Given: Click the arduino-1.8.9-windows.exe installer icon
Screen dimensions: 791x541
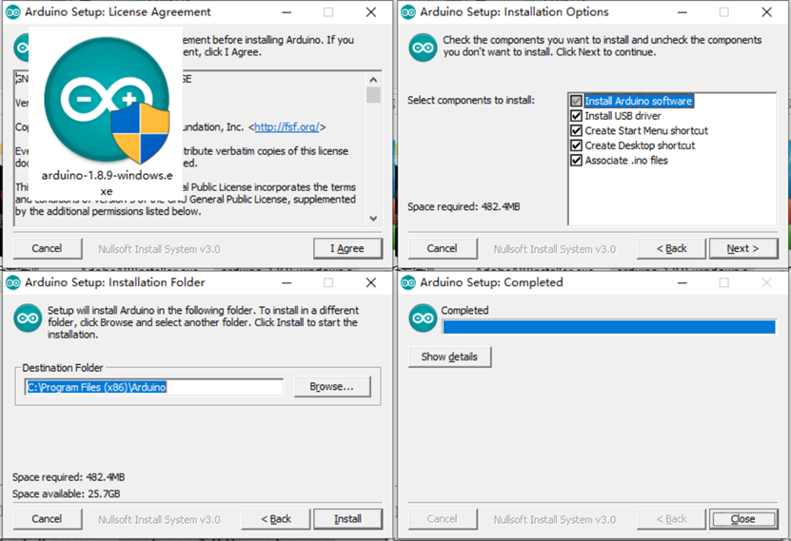Looking at the screenshot, I should pos(107,100).
